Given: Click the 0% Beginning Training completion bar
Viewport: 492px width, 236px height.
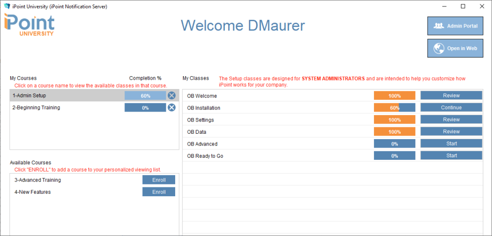Looking at the screenshot, I should tap(145, 108).
